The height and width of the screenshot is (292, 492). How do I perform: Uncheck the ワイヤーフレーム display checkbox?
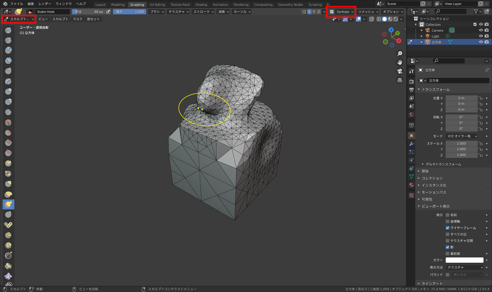(x=447, y=228)
